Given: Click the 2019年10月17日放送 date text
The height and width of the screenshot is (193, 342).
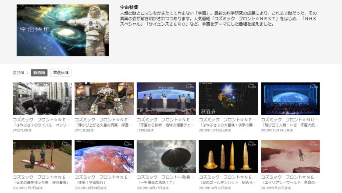Looking at the screenshot, I should (x=153, y=188).
